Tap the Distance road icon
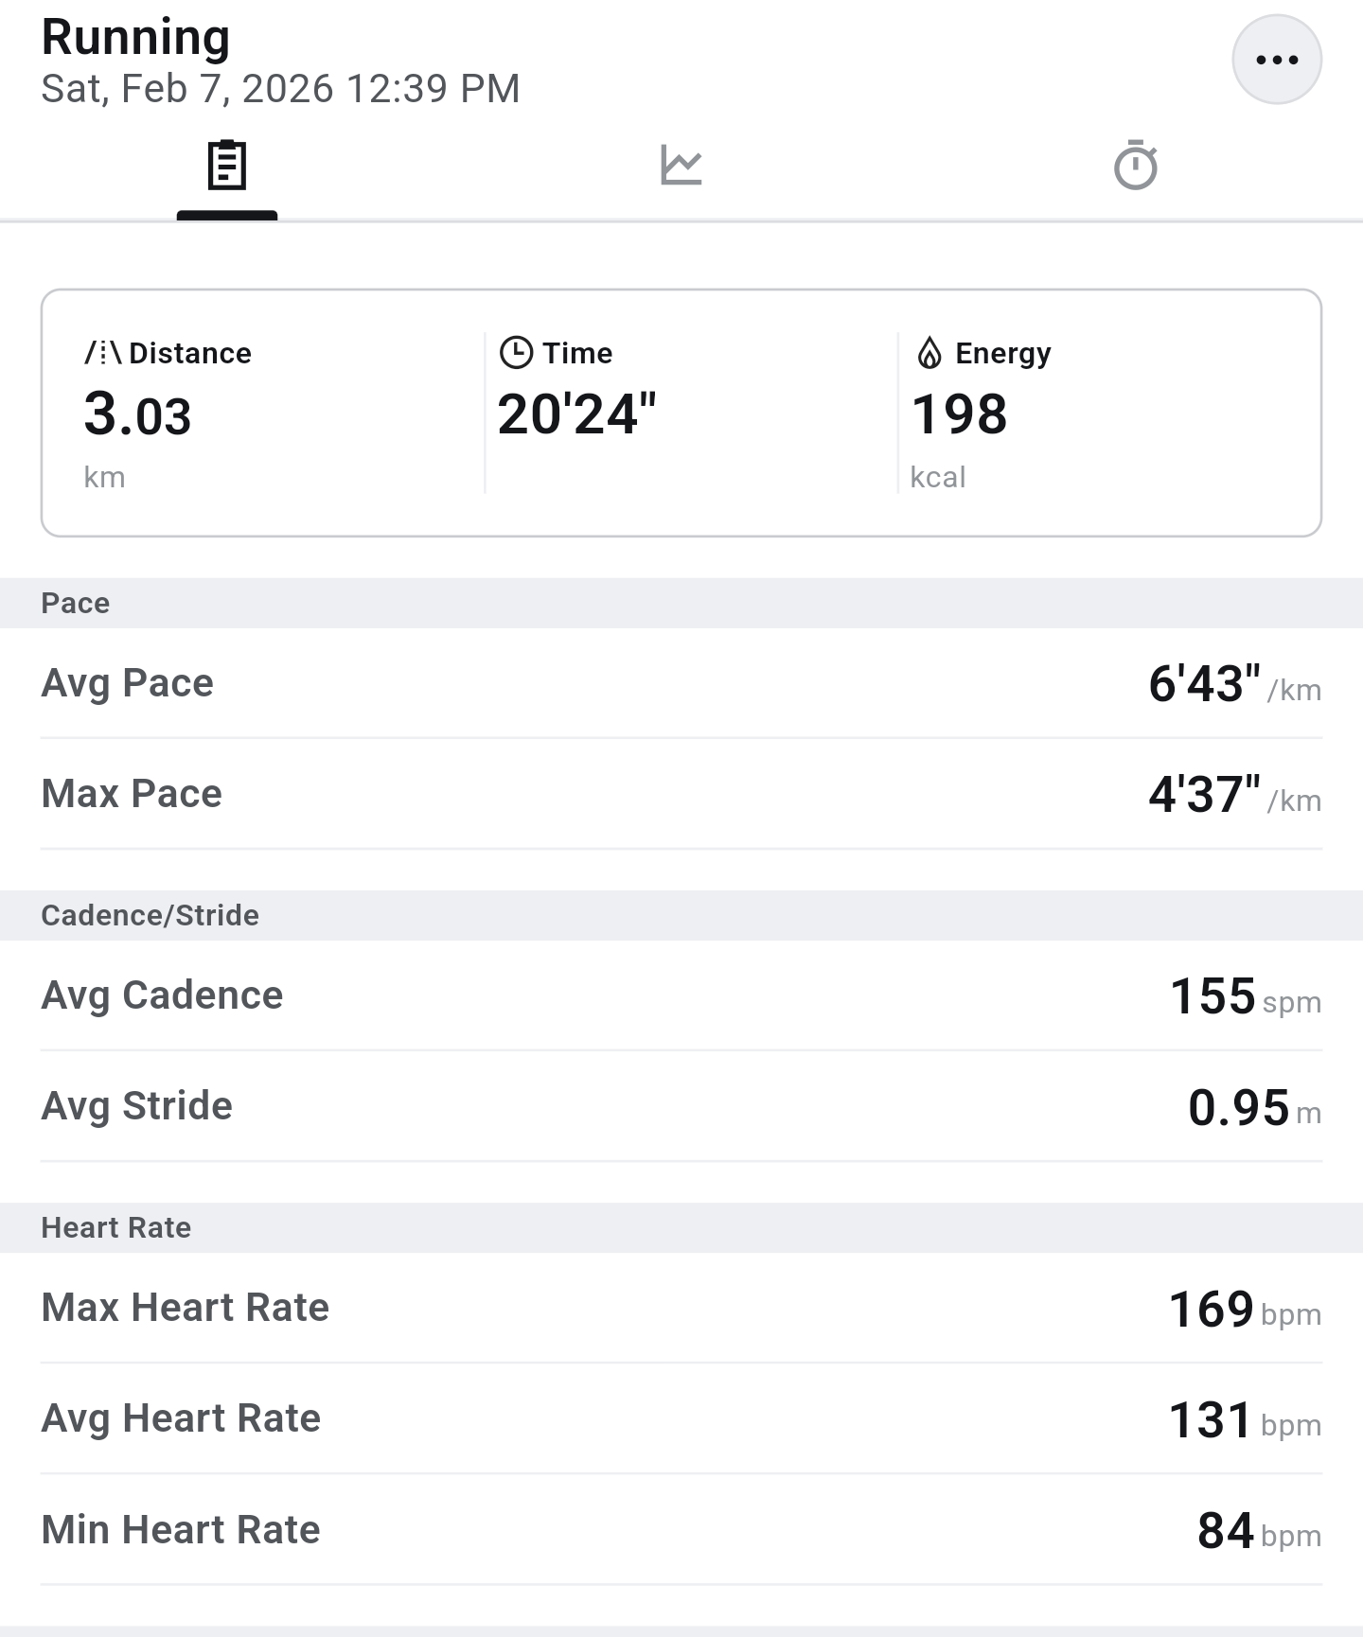The height and width of the screenshot is (1637, 1363). 102,353
